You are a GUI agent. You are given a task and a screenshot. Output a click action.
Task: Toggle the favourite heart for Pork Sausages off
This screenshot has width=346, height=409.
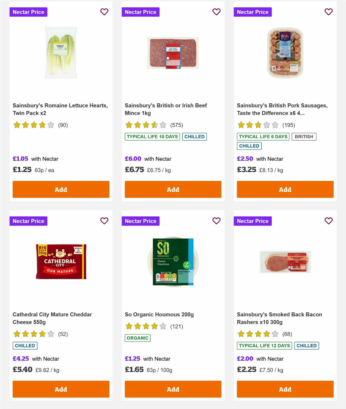328,12
